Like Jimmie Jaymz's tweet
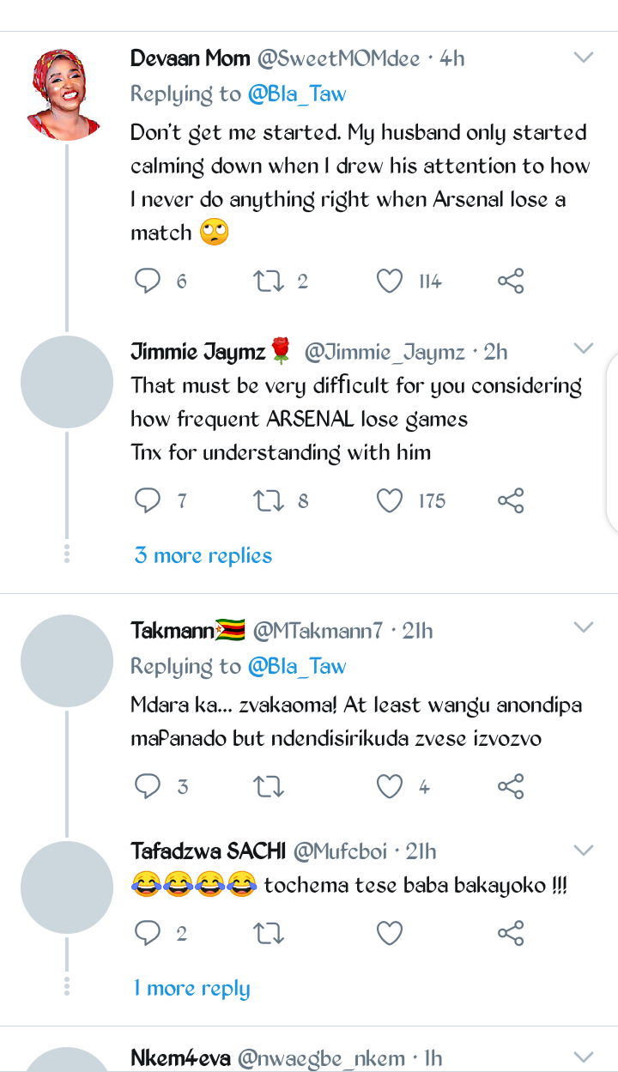Viewport: 618px width, 1072px height. (390, 500)
